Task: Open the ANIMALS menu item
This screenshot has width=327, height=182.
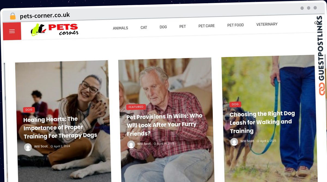Action: coord(120,28)
